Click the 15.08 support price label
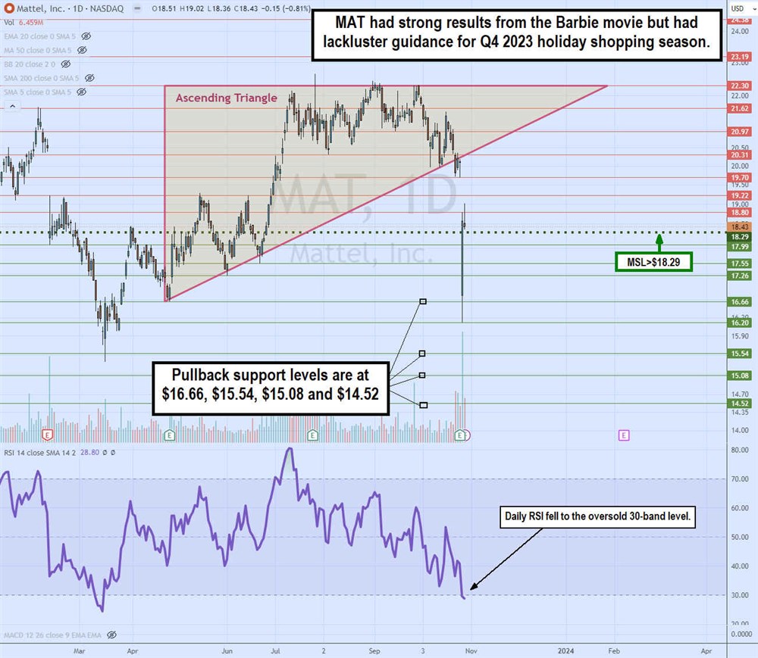This screenshot has width=758, height=658. (x=740, y=376)
